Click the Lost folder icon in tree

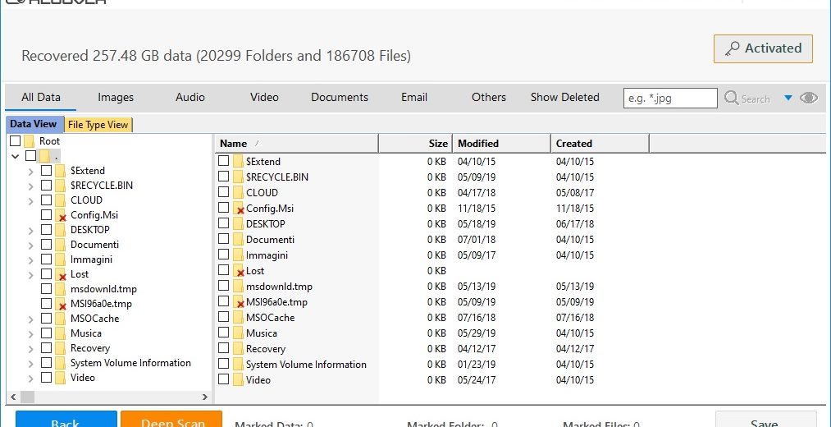click(61, 274)
